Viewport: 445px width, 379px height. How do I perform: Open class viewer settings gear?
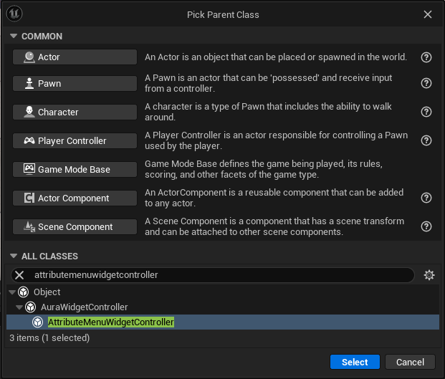click(429, 275)
